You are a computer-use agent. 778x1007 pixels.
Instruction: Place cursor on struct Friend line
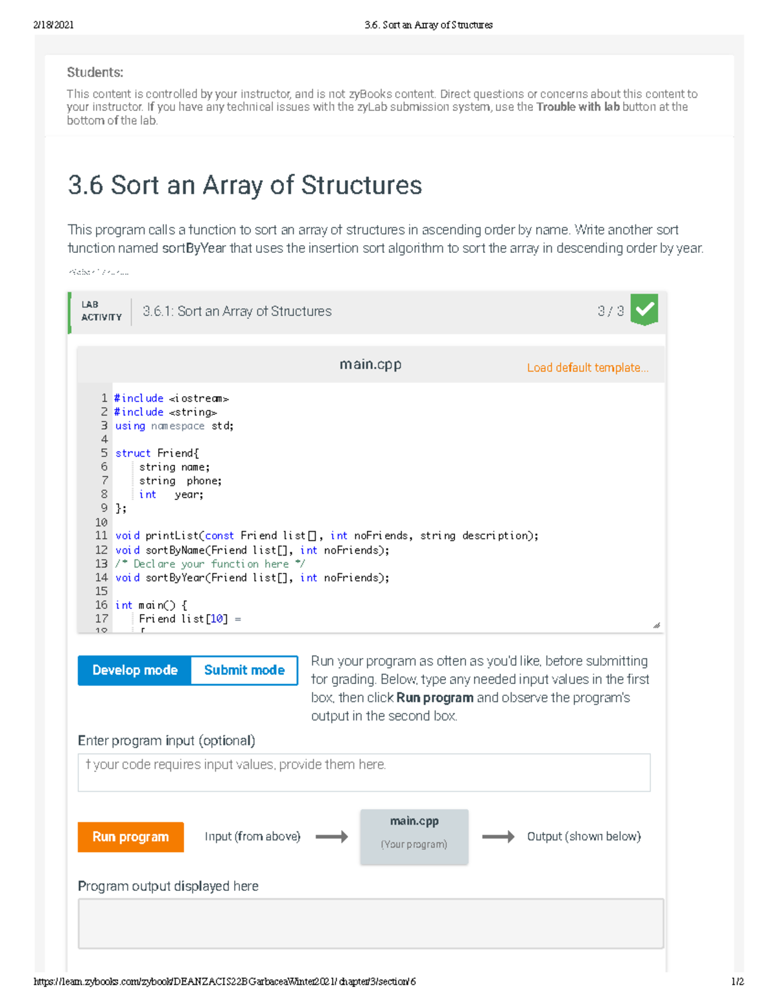point(158,453)
